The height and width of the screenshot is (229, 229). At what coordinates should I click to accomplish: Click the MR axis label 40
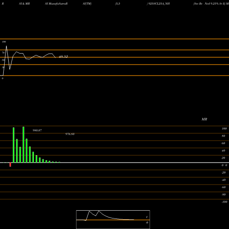coord(224,151)
